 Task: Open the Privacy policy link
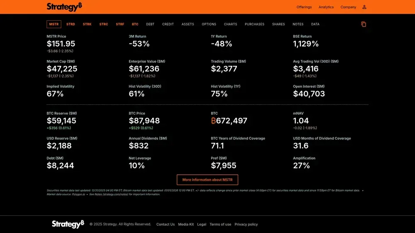point(246,224)
